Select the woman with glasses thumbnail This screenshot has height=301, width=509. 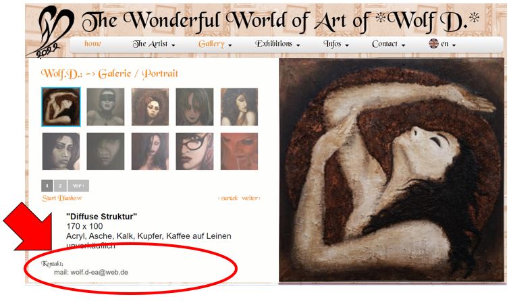(x=195, y=151)
